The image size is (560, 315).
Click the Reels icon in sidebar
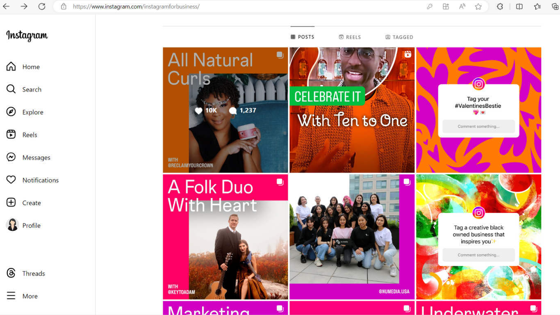(11, 134)
